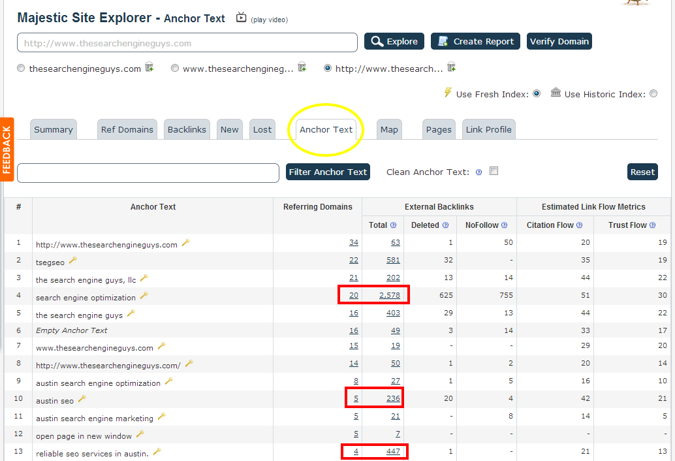
Task: Add http://www.thesearch... to bucket icon
Action: [452, 67]
